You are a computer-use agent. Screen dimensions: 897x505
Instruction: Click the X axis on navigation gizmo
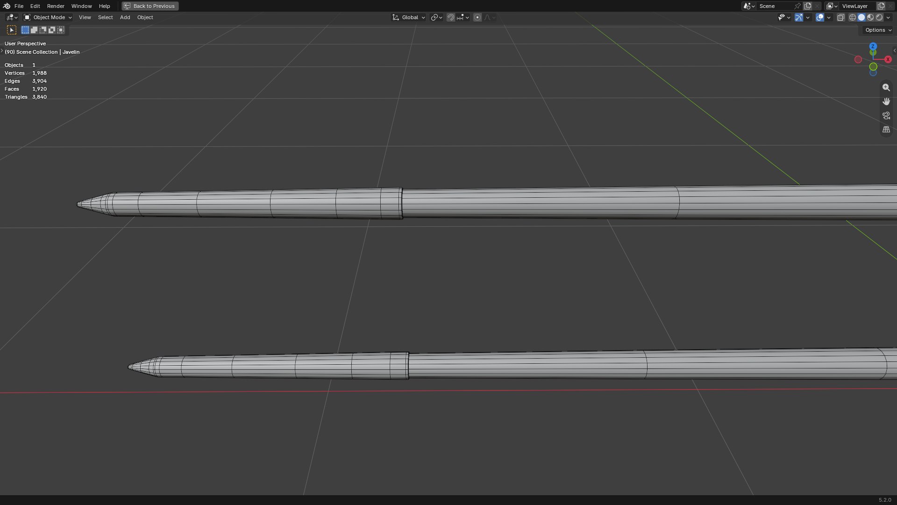pos(888,59)
